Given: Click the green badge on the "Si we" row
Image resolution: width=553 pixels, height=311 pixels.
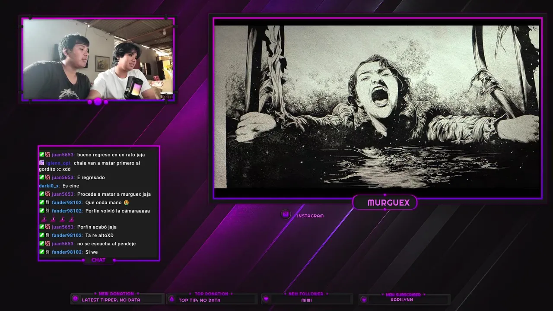Looking at the screenshot, I should pos(42,252).
